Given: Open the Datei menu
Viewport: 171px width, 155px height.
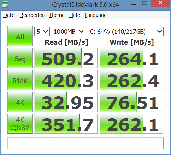Looking at the screenshot, I should pos(9,15).
